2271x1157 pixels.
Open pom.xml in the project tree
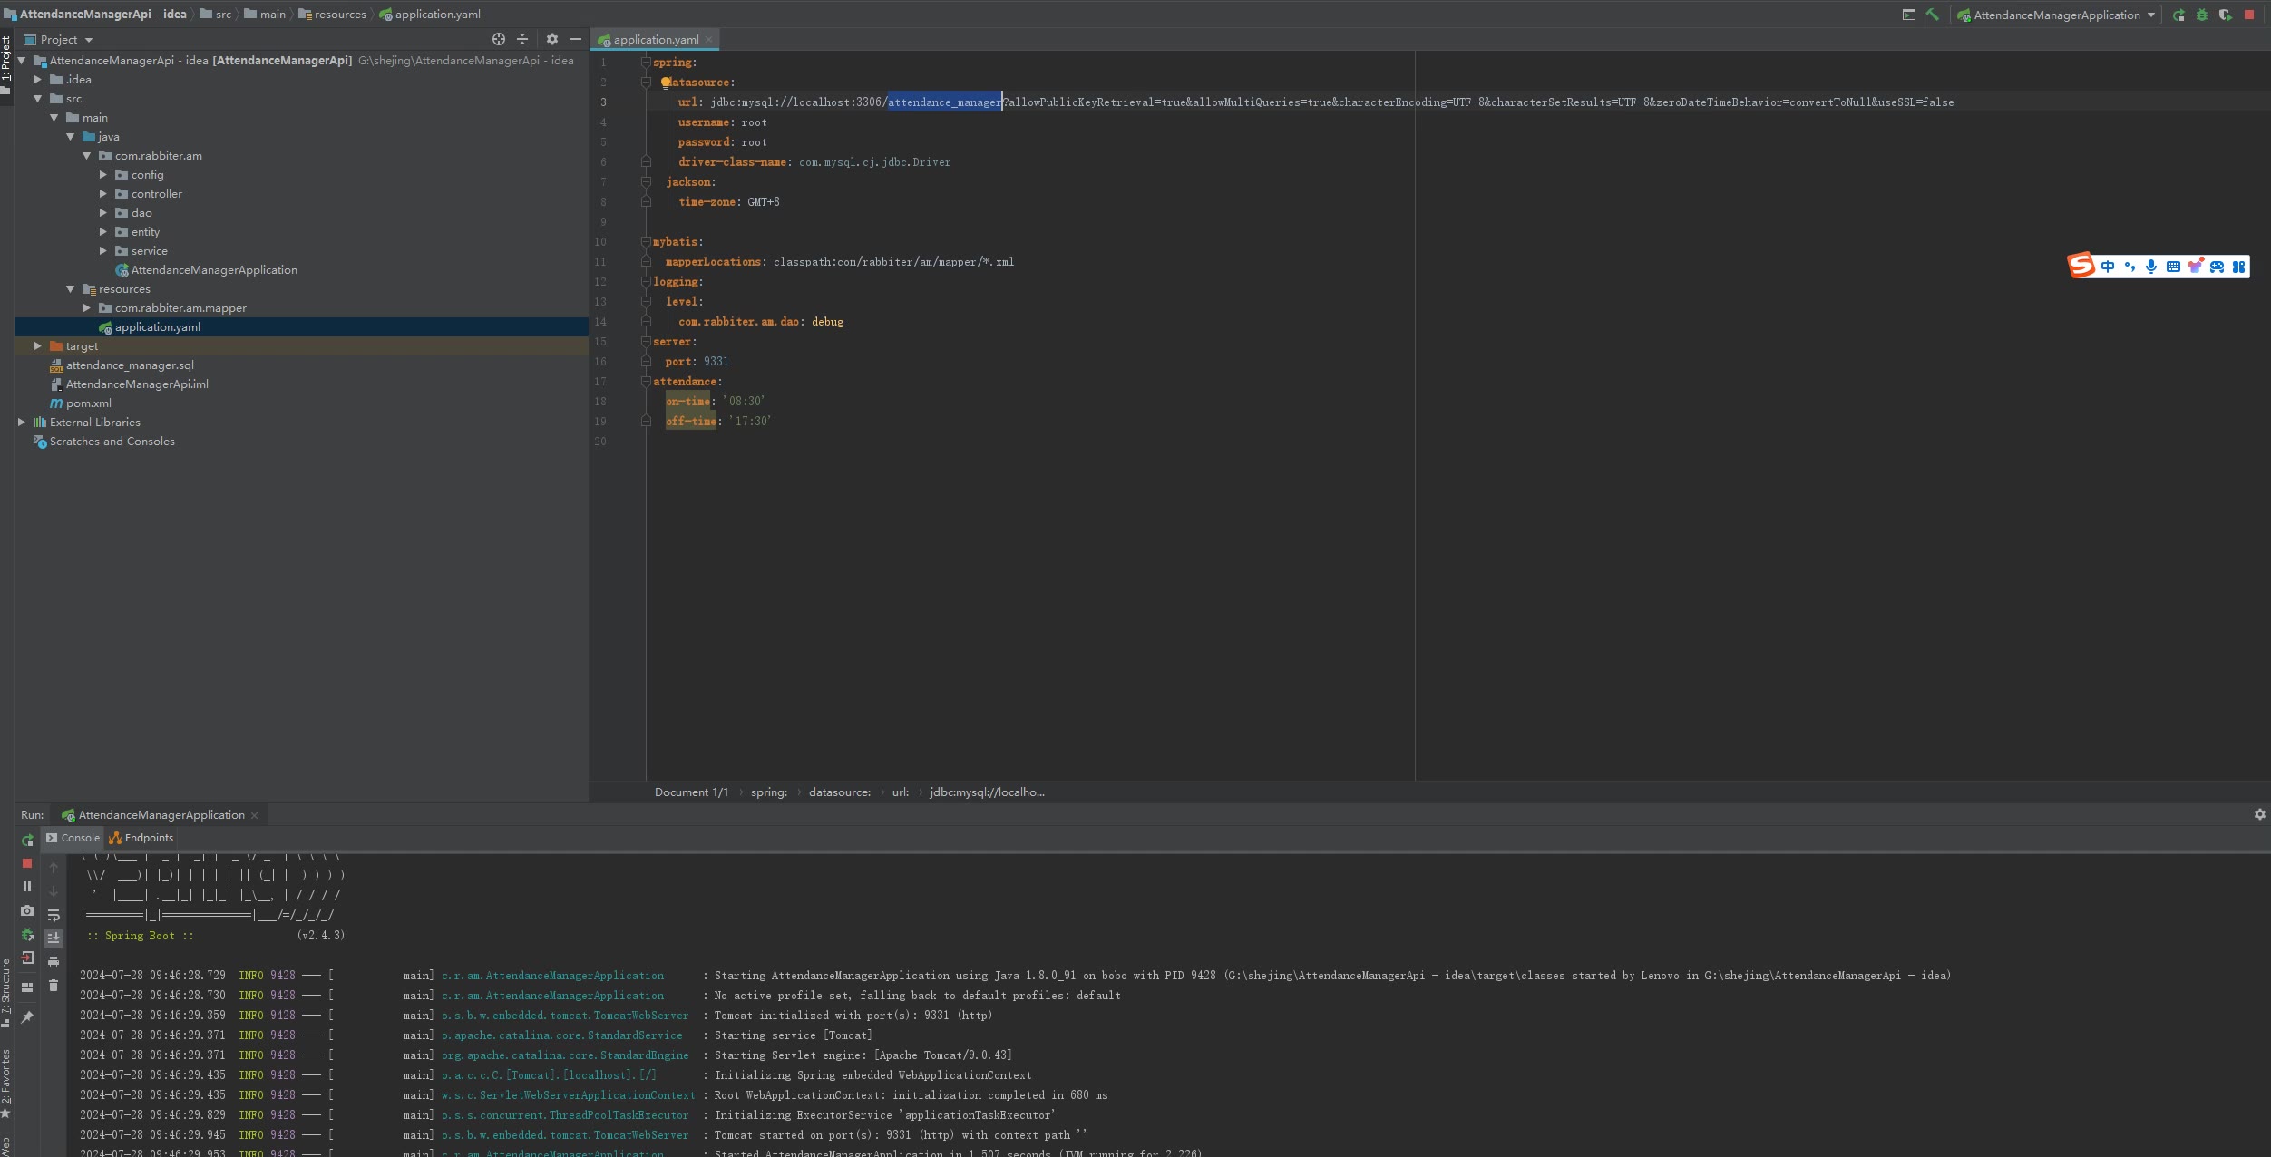tap(88, 403)
